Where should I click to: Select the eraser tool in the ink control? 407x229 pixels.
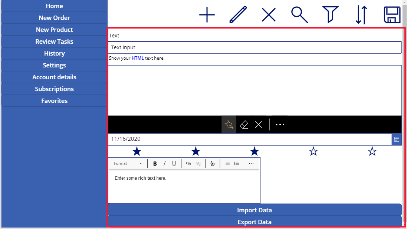tap(244, 124)
